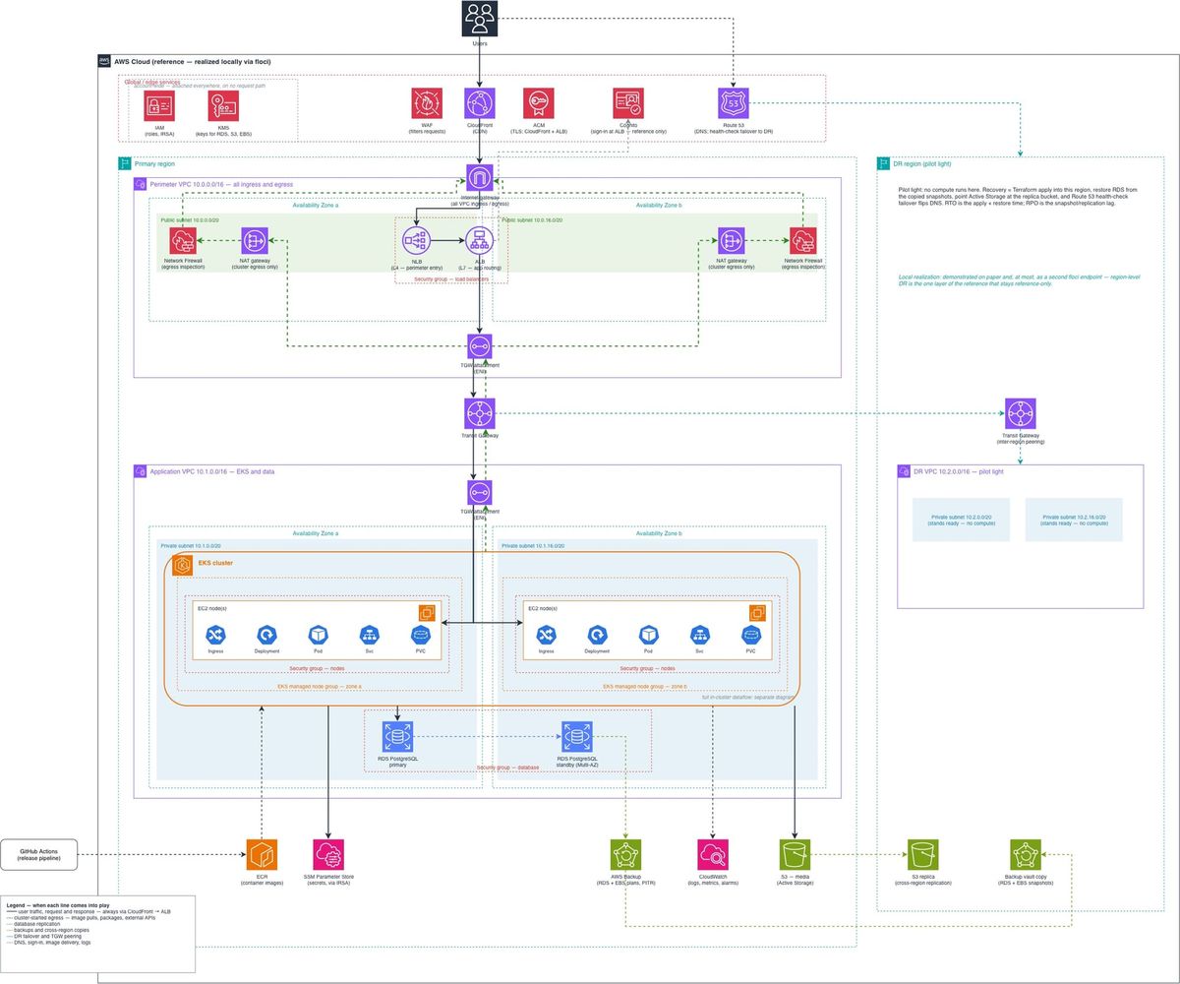Select PVC icon in zone a EC2 node

(420, 635)
